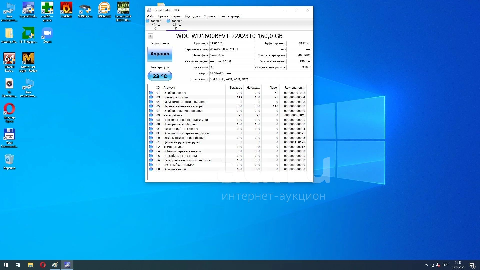The image size is (480, 270).
Task: Open the victoria_44 folder on desktop
Action: 9,35
